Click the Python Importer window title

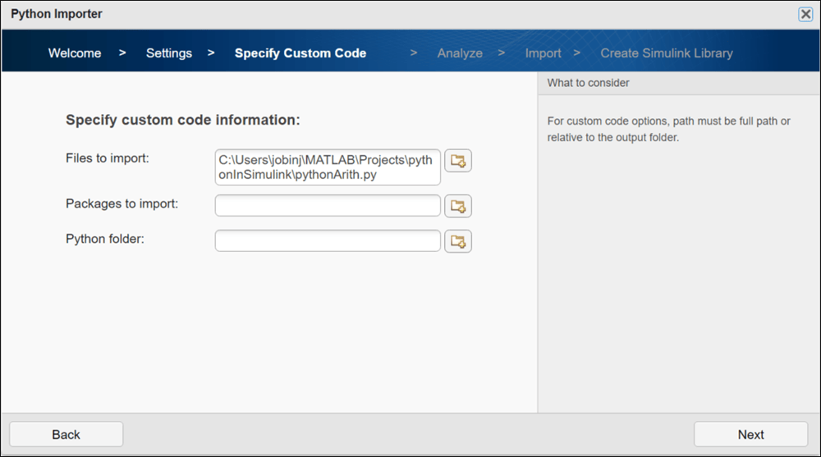click(x=57, y=14)
